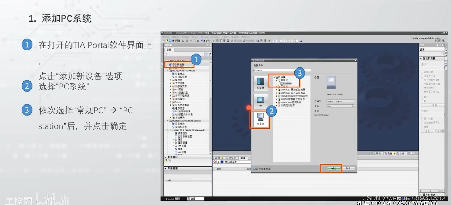
Task: Expand the HMI 变量 folder
Action: [173, 146]
